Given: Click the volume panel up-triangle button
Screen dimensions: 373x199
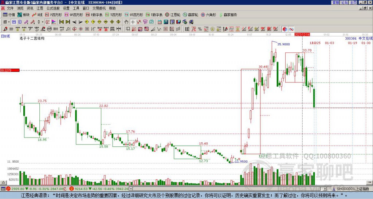Looking at the screenshot, I should coord(3,182).
